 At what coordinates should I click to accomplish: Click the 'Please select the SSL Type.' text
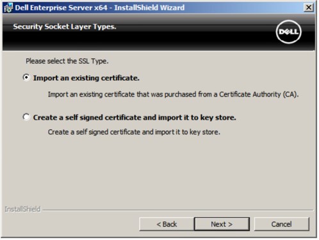[x=67, y=61]
